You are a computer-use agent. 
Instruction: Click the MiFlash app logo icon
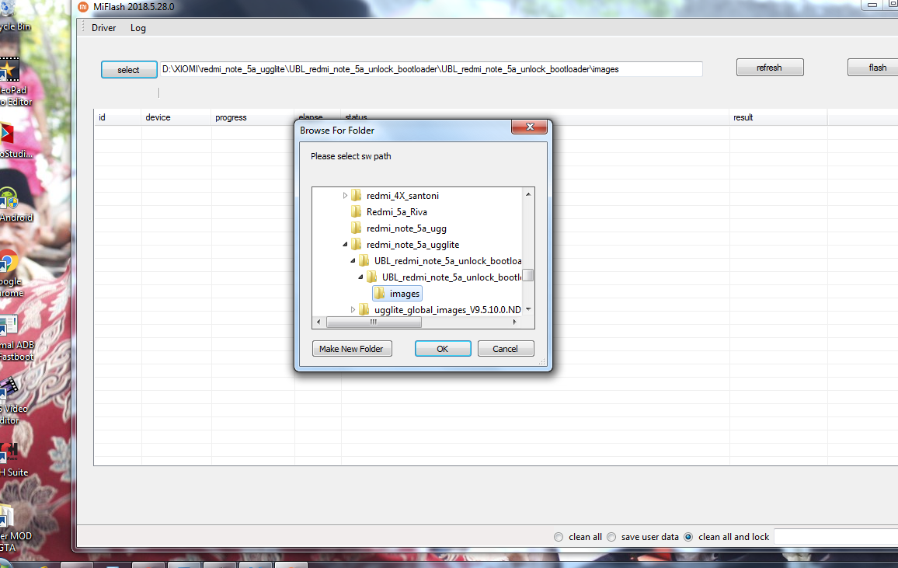click(x=83, y=7)
